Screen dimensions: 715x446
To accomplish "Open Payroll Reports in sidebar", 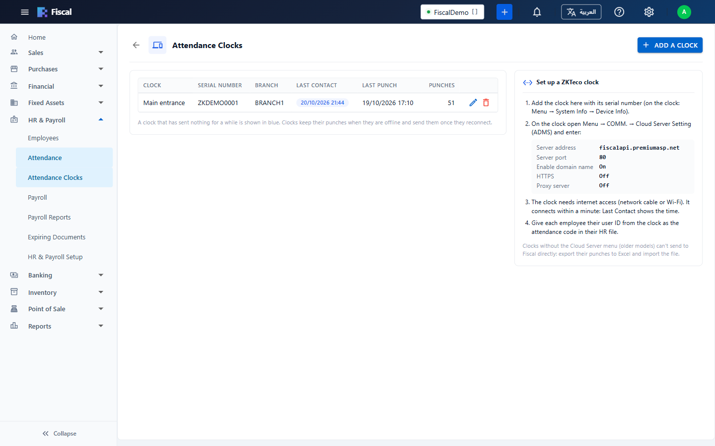I will click(x=49, y=217).
